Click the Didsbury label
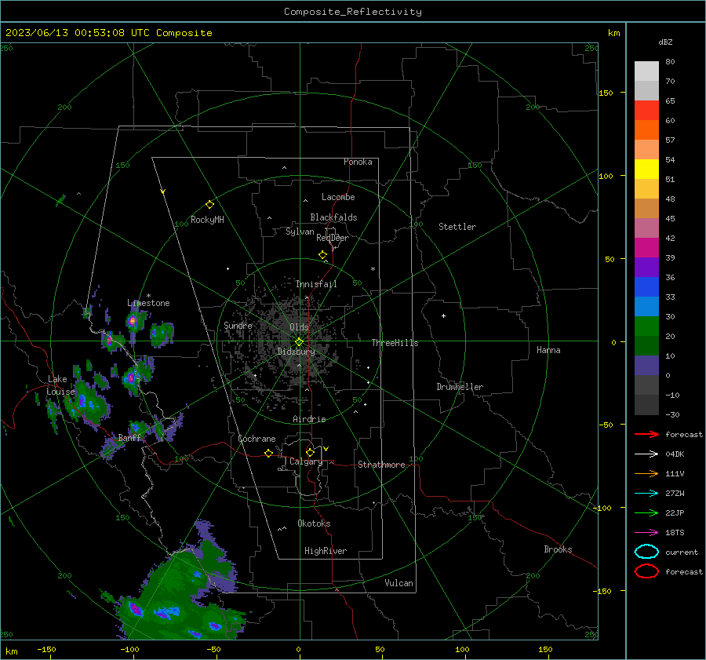The height and width of the screenshot is (660, 706). pos(296,352)
